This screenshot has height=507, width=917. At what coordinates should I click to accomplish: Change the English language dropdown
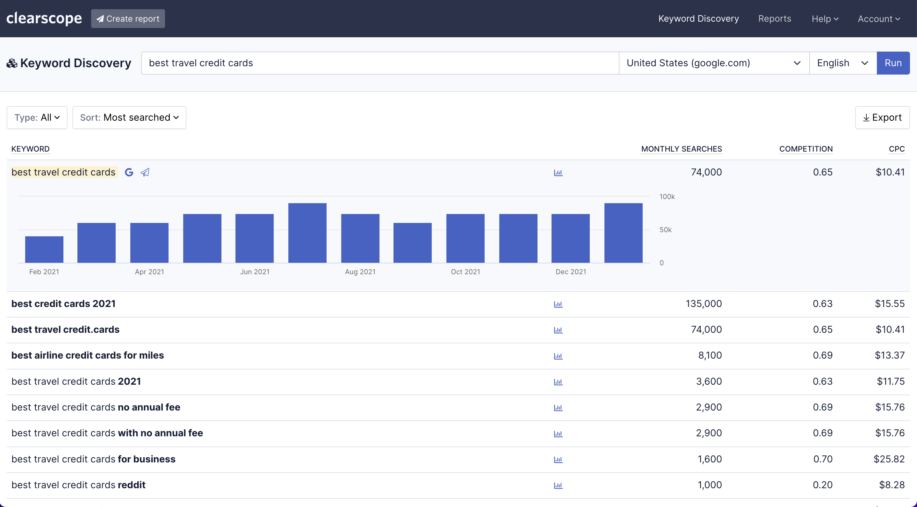pos(842,63)
